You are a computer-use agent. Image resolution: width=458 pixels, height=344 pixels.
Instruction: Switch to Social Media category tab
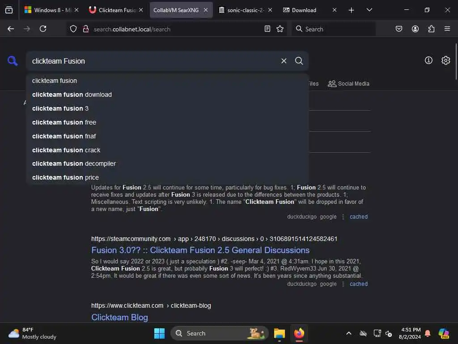[348, 84]
